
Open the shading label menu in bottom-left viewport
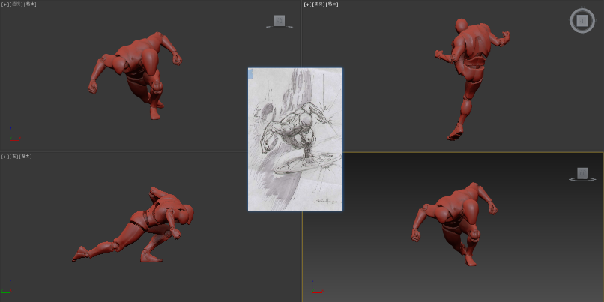[x=25, y=157]
